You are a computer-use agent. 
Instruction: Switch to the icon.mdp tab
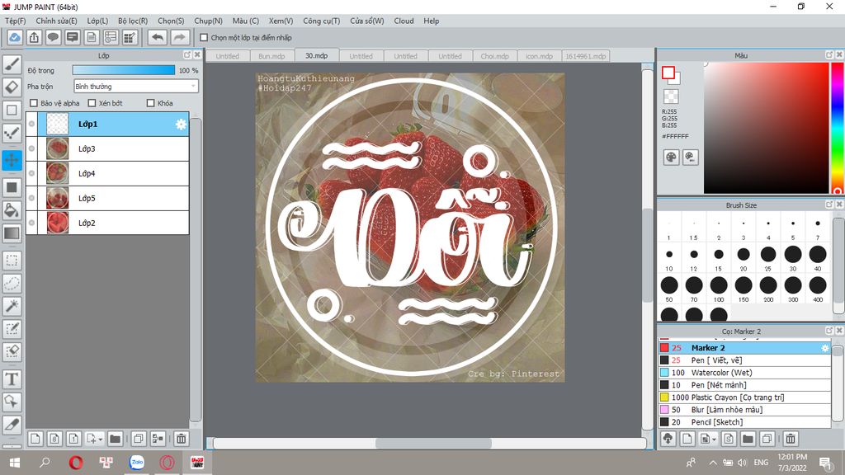[539, 56]
